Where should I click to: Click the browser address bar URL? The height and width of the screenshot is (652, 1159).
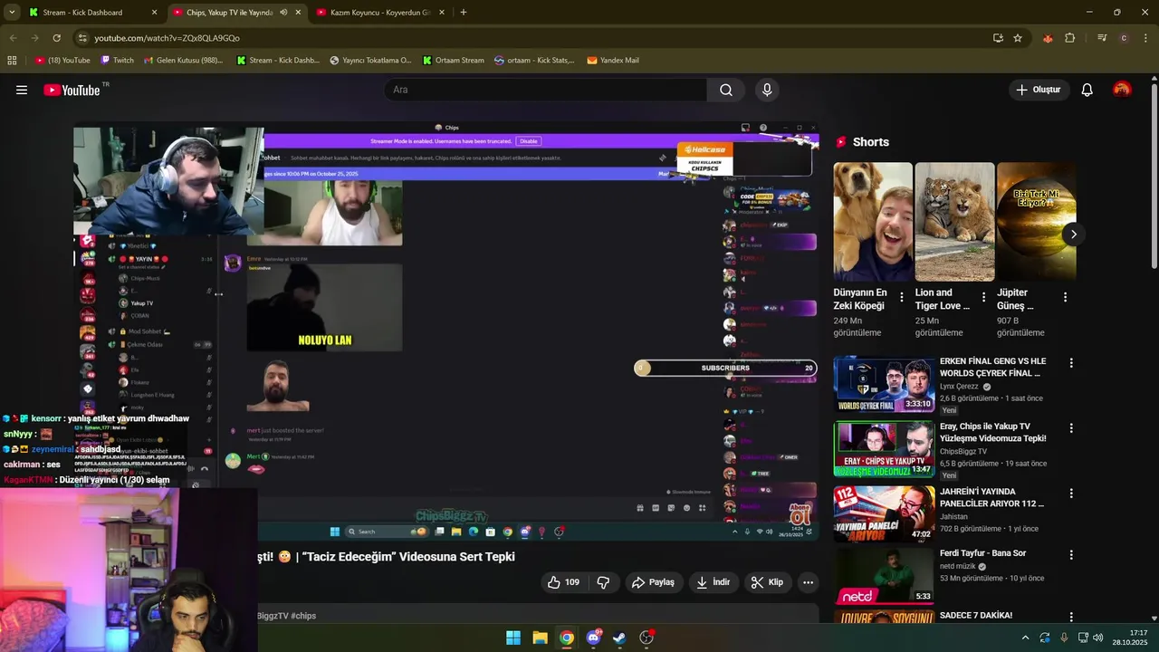coord(168,38)
